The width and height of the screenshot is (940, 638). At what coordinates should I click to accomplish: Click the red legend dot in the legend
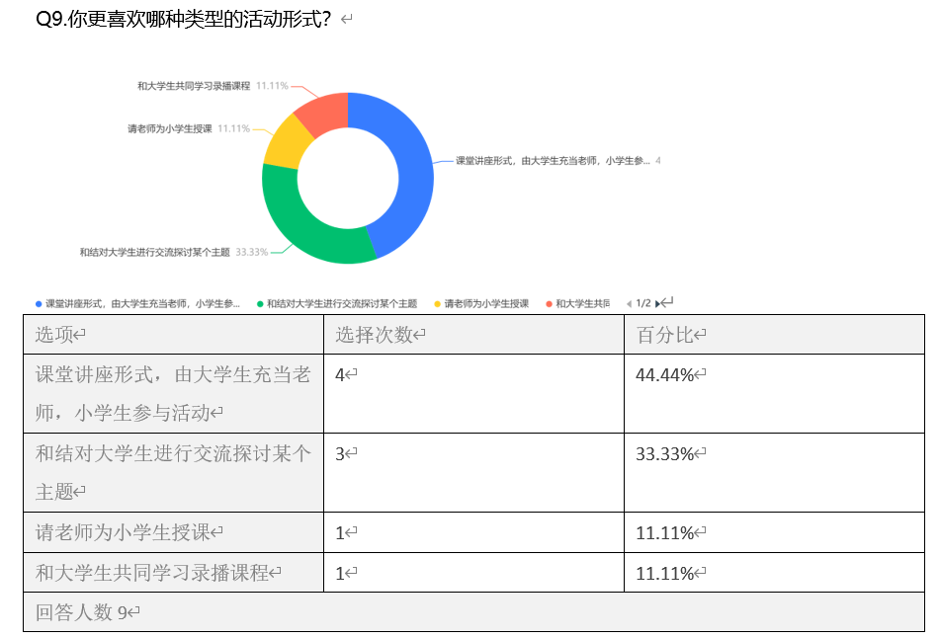pyautogui.click(x=550, y=303)
